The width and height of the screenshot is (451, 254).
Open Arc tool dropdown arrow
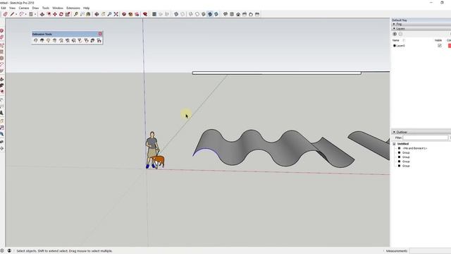click(25, 14)
